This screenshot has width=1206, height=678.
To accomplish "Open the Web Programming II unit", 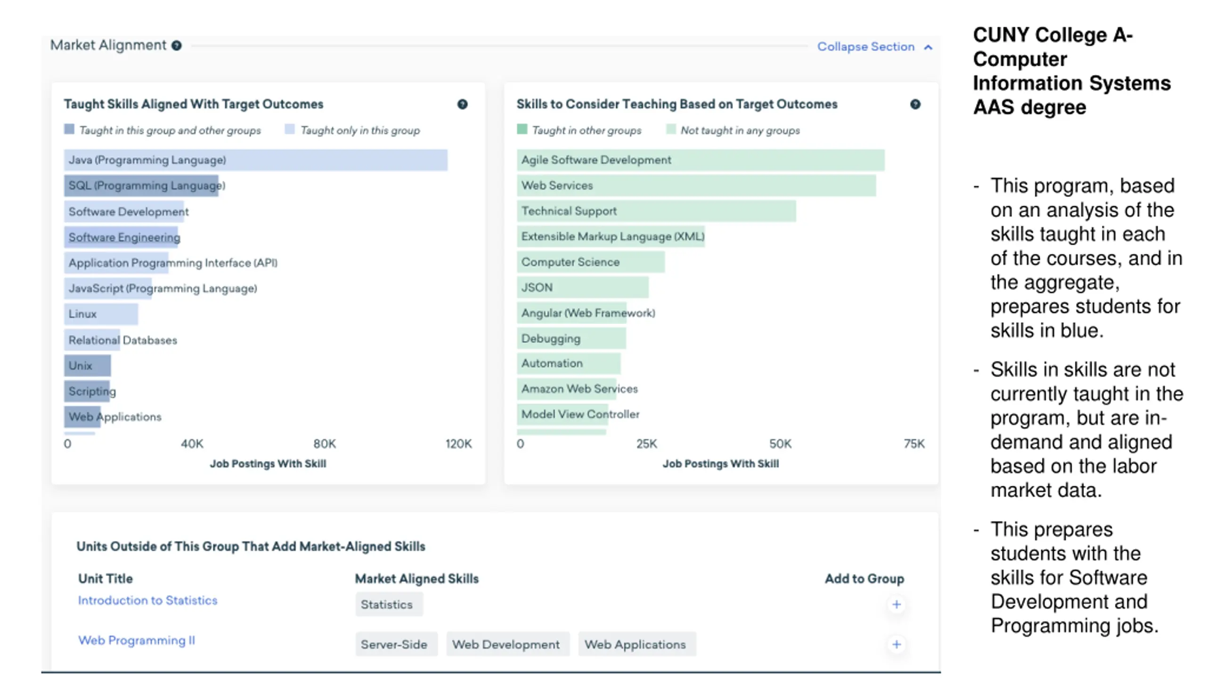I will (x=136, y=640).
